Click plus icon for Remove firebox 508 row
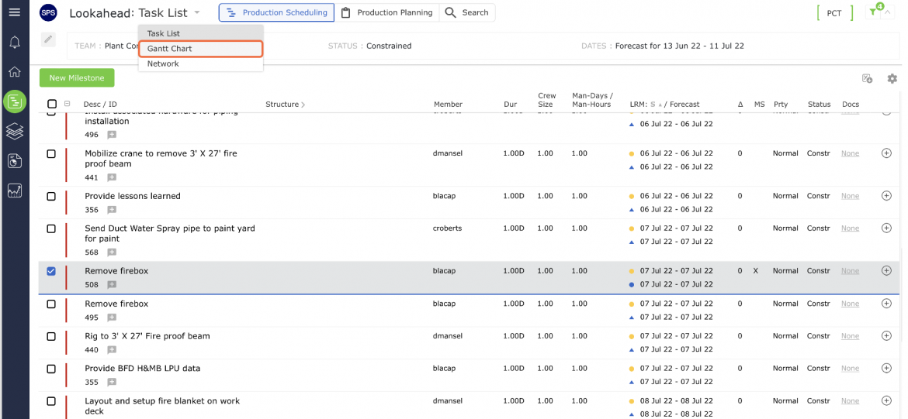This screenshot has width=908, height=419. tap(886, 271)
